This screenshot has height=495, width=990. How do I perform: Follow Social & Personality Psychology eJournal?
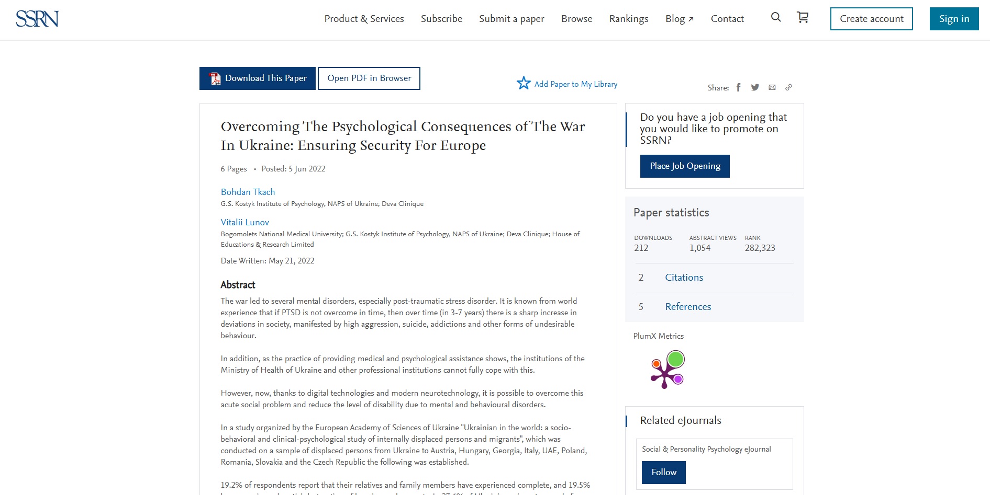[x=664, y=472]
